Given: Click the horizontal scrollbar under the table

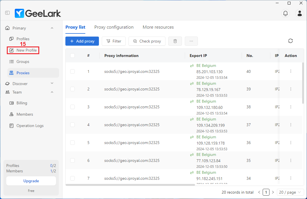Looking at the screenshot, I should (130, 185).
